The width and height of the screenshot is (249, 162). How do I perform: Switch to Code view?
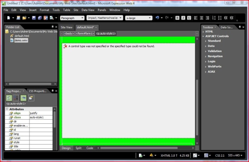tap(90, 148)
